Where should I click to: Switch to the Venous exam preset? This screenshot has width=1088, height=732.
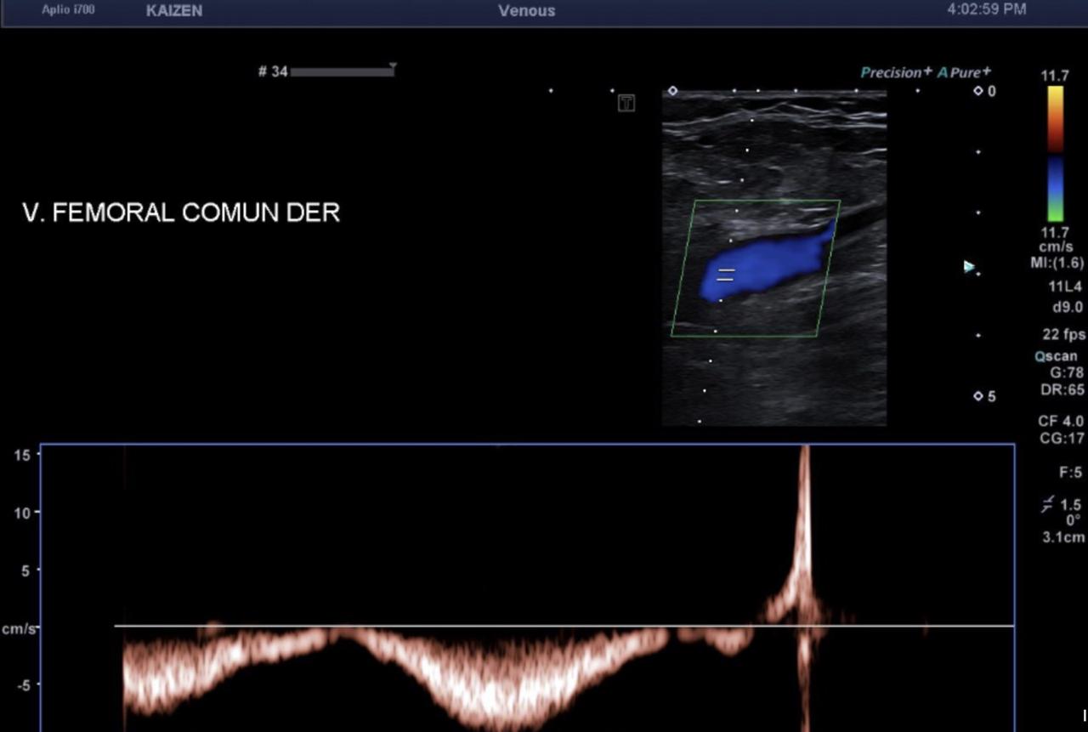526,10
